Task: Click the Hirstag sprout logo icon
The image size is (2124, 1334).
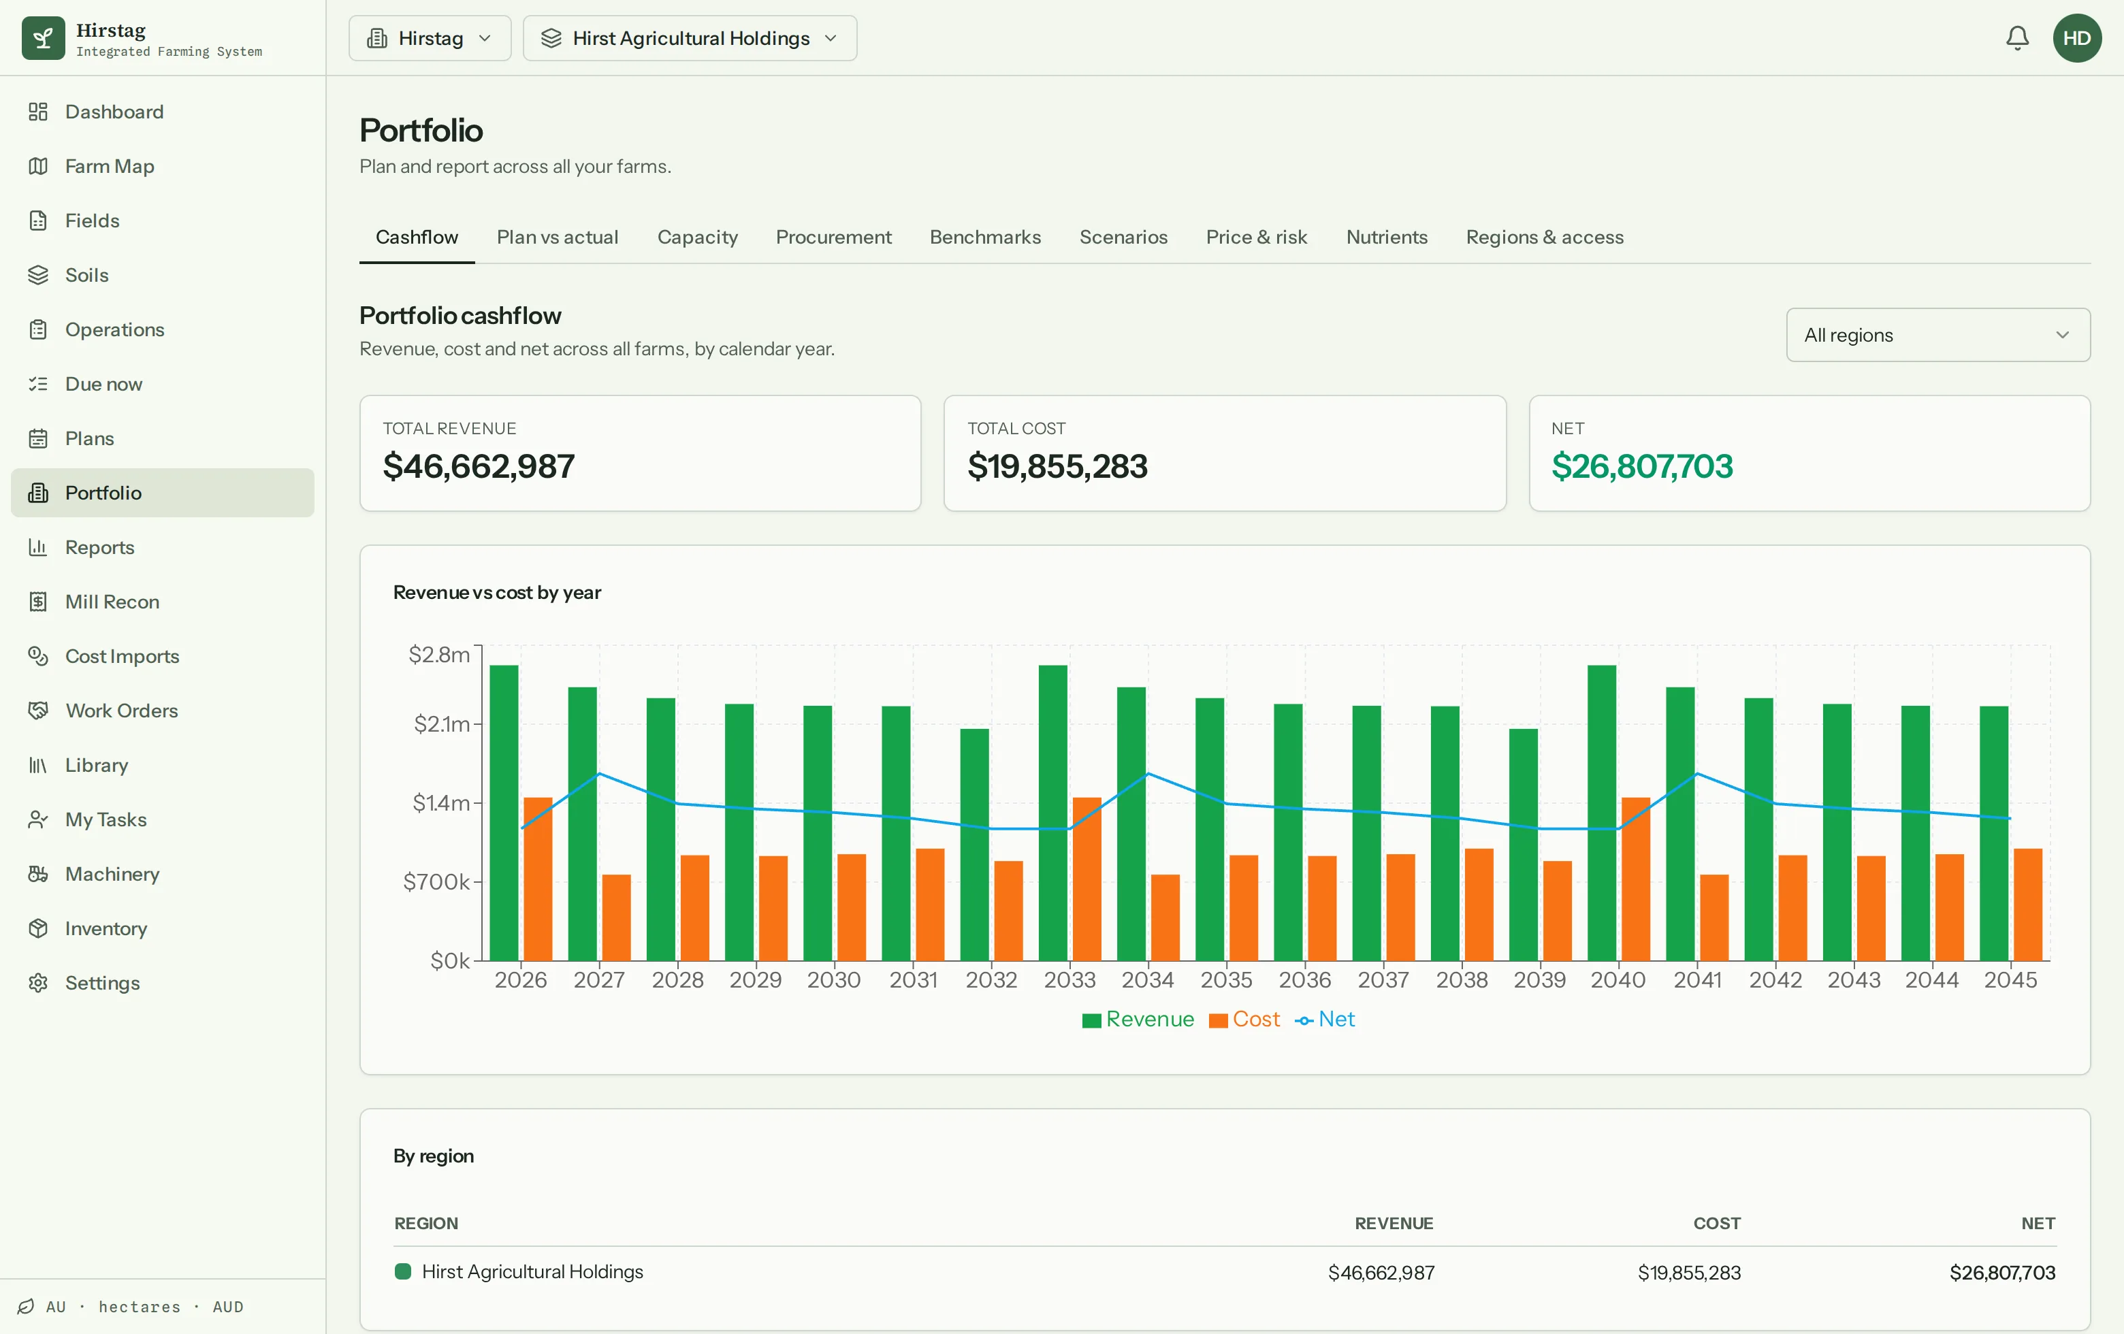Action: click(43, 38)
